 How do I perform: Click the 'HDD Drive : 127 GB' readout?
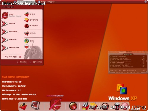click(x=12, y=82)
